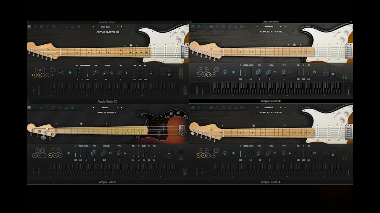
Task: Open the preset dropdown arrow in Ample Bass P
Action: (x=121, y=107)
